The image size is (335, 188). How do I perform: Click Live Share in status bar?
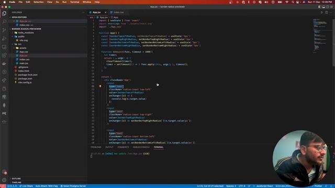coord(26,186)
